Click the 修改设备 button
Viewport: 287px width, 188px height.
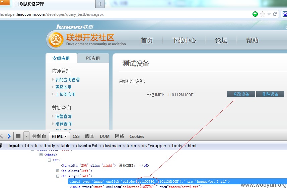pos(241,94)
